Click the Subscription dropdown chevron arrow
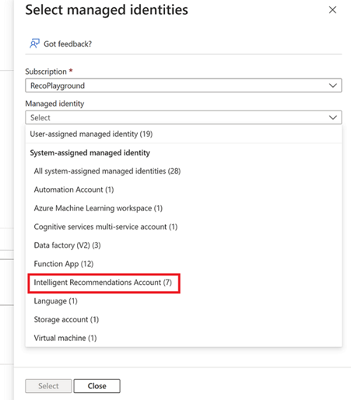Image resolution: width=351 pixels, height=400 pixels. click(333, 85)
